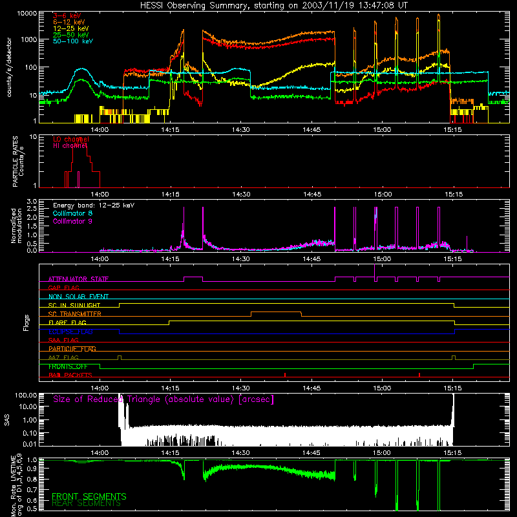Click the 1000 tick on counts axis
The height and width of the screenshot is (517, 517).
click(29, 39)
